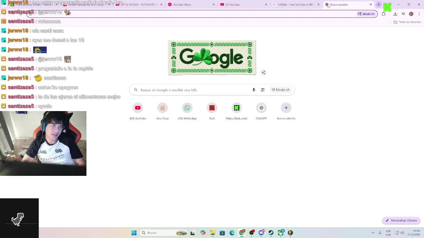Open Chrome three-dot menu
The image size is (424, 238).
419,14
